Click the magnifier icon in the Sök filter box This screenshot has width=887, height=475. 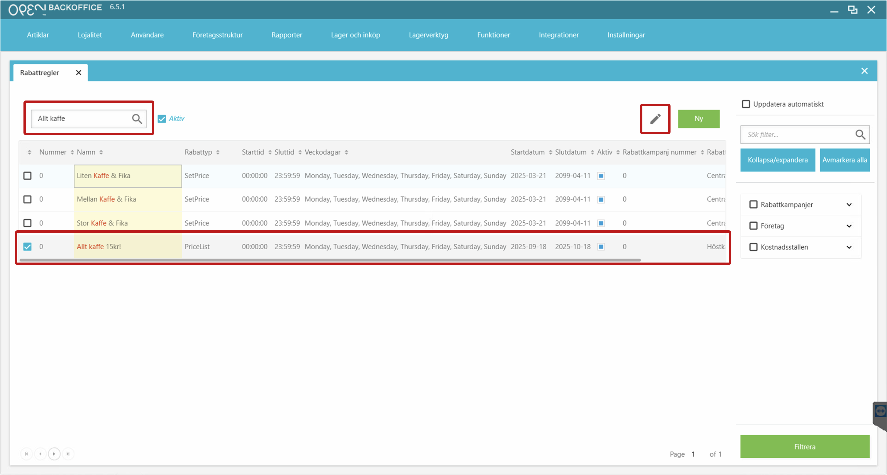pos(860,135)
